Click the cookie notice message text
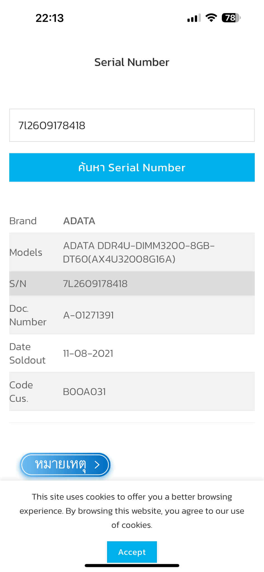 (x=132, y=511)
